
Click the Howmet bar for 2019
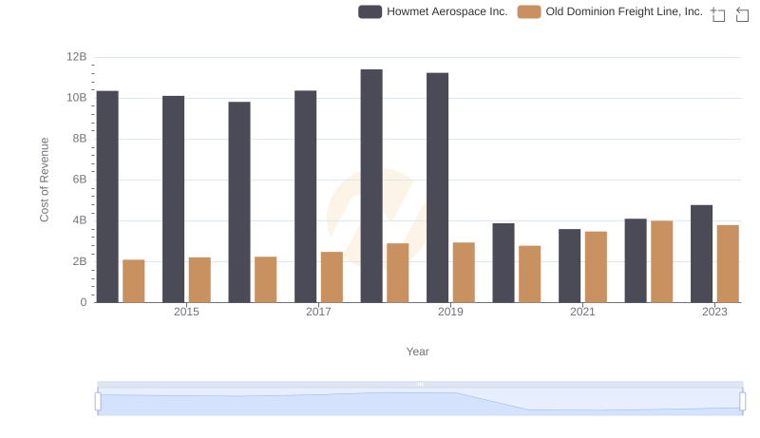(437, 188)
